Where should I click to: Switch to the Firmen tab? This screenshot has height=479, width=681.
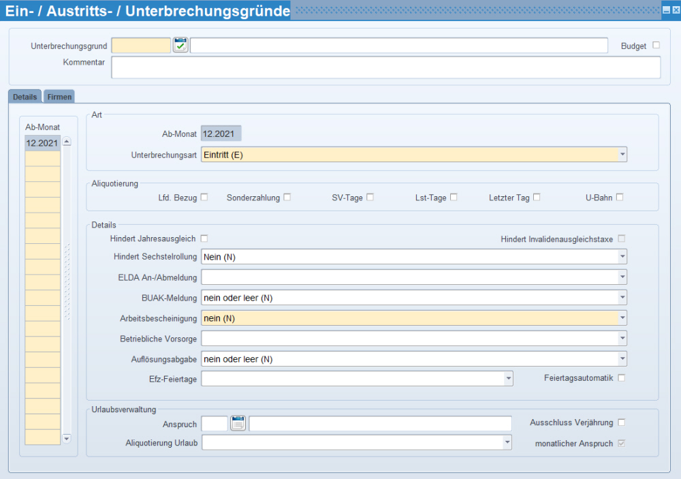[59, 97]
